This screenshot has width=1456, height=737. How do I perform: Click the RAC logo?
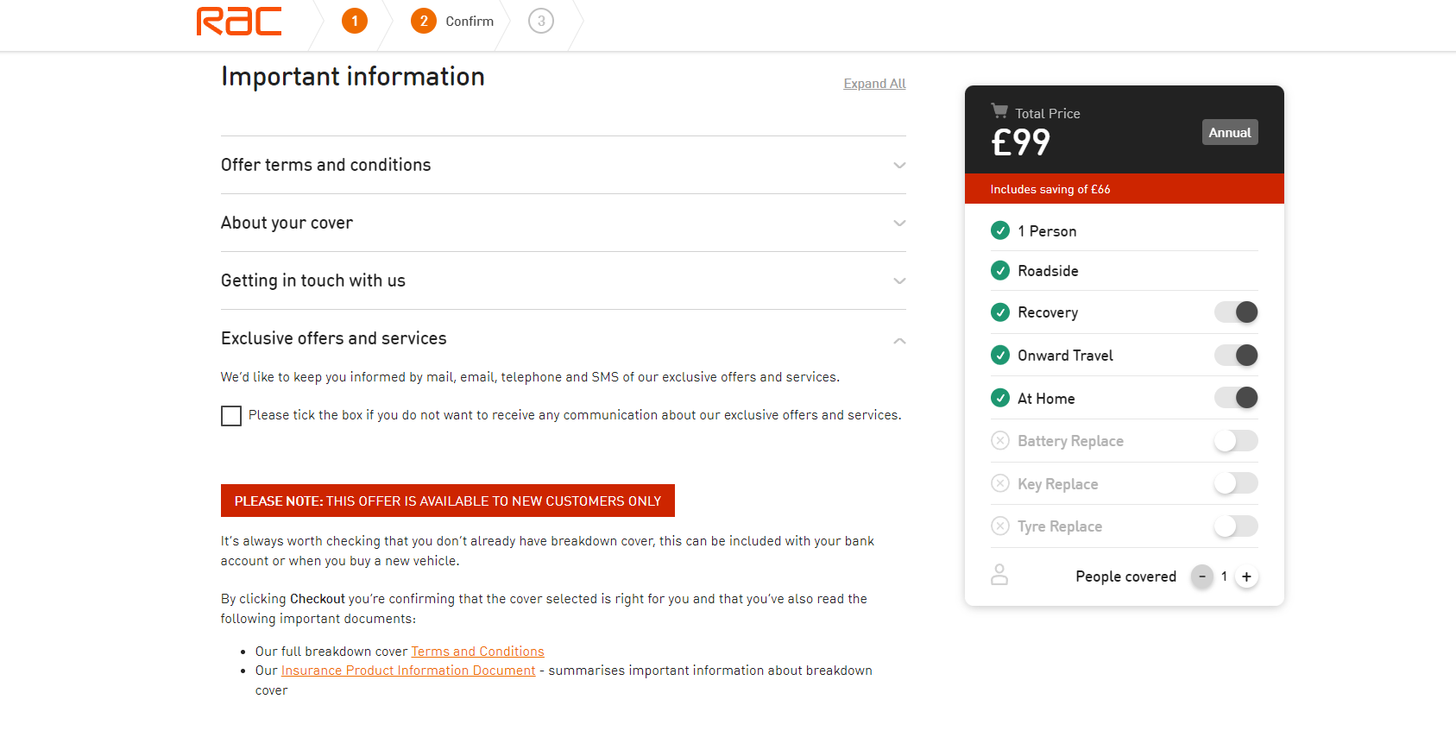coord(239,22)
